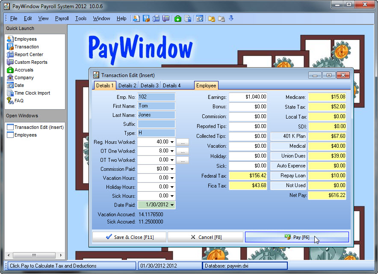378x274 pixels.
Task: Click the Pay [F6] button
Action: (297, 237)
